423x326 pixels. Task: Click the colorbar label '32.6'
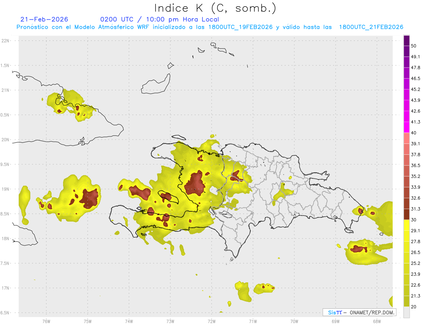point(416,198)
